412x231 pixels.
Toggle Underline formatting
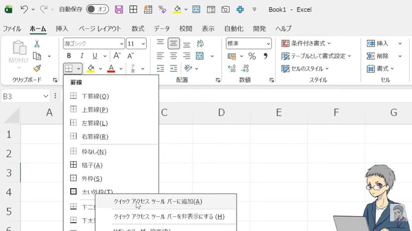pos(95,56)
